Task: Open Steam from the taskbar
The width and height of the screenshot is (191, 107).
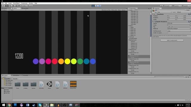Action: point(34,105)
